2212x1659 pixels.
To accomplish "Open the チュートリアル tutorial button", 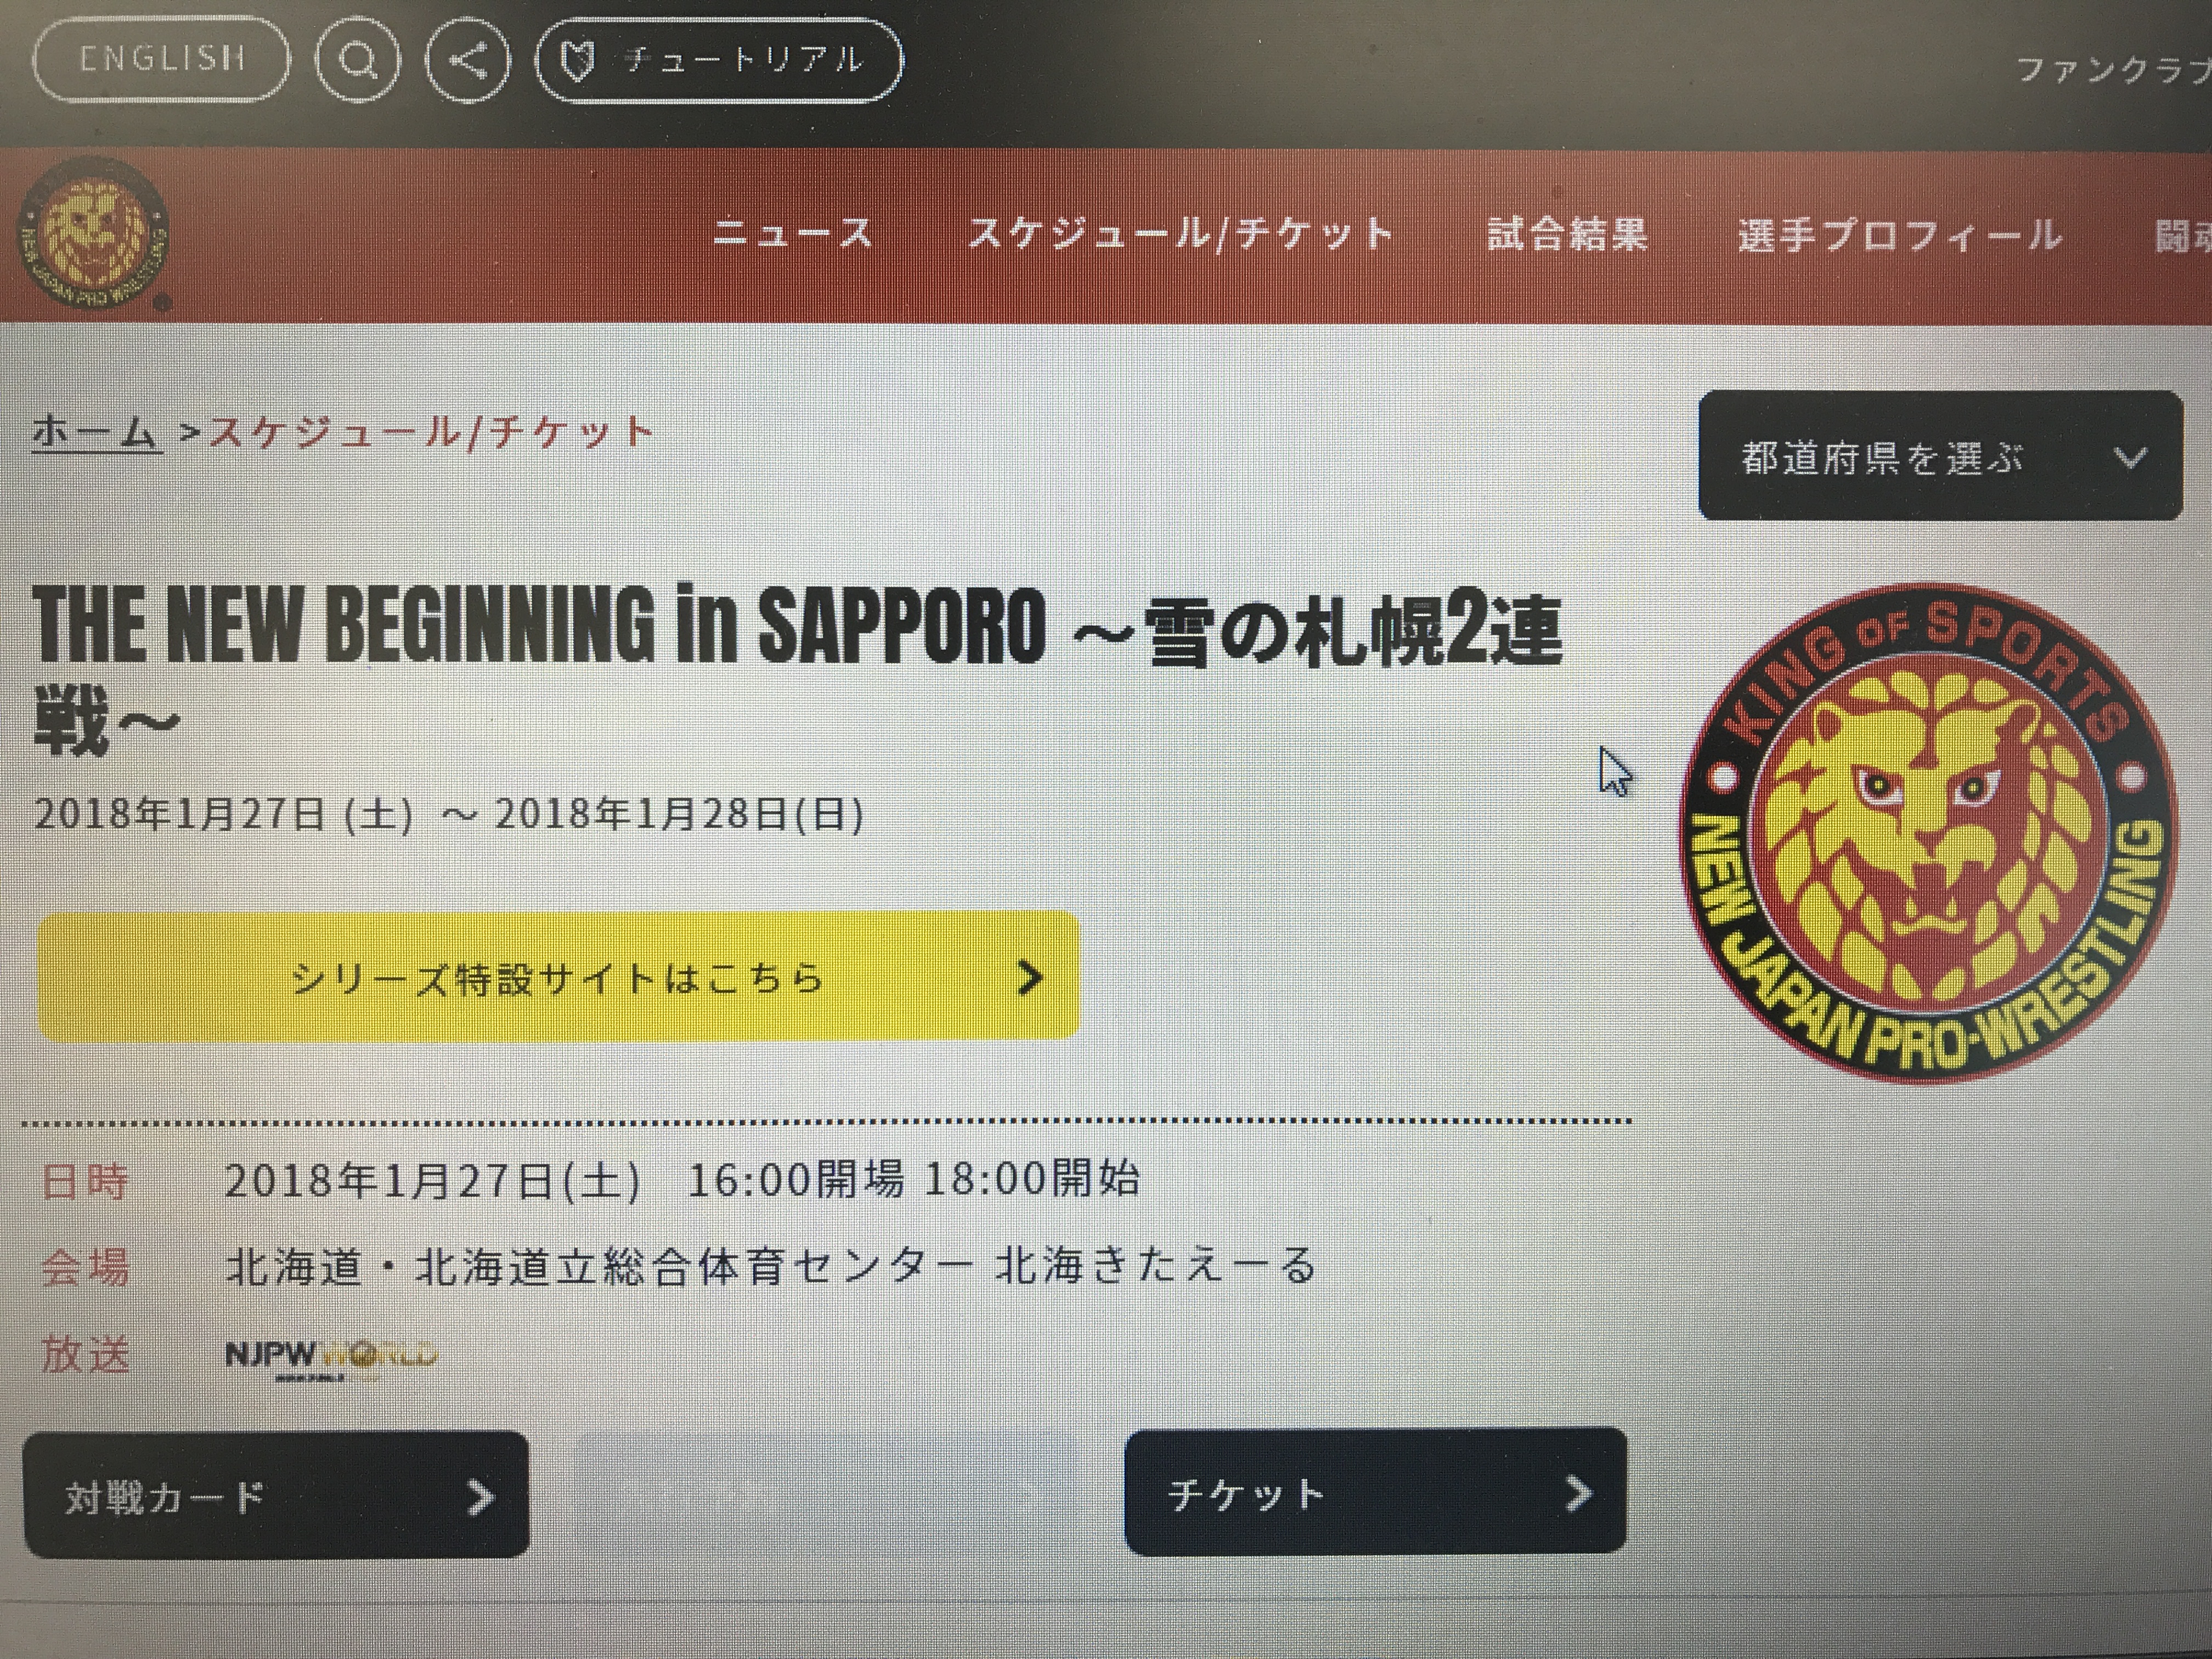I will [719, 60].
